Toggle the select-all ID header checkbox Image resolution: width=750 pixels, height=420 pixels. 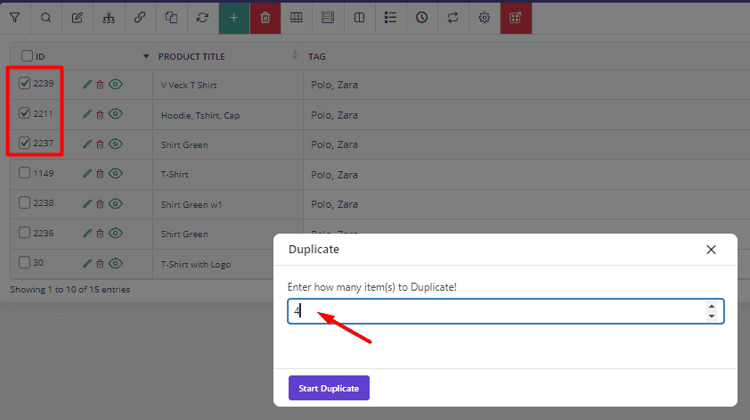[27, 56]
